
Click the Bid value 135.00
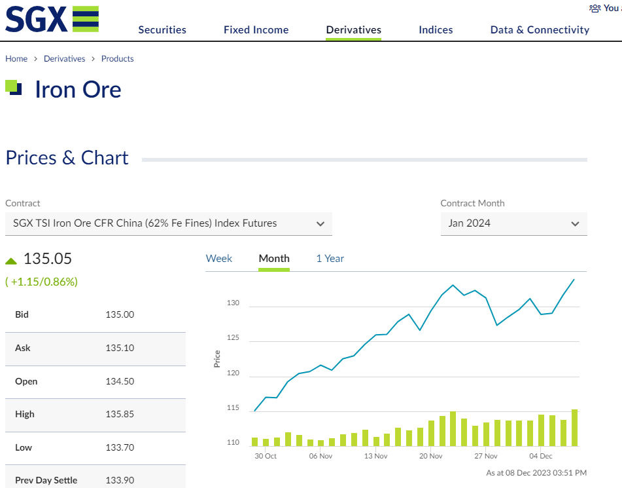(x=120, y=314)
